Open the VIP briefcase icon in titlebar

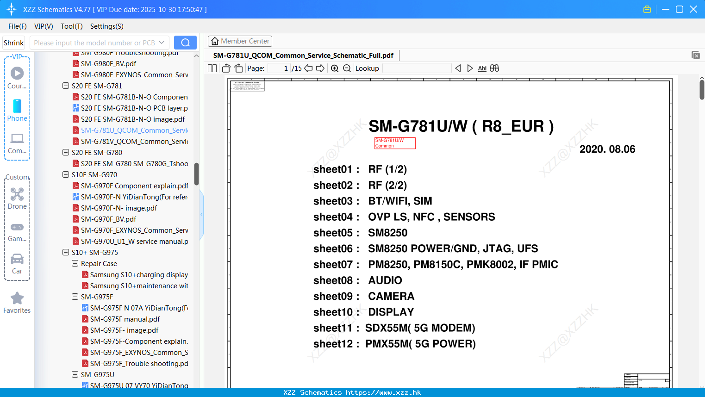click(647, 9)
